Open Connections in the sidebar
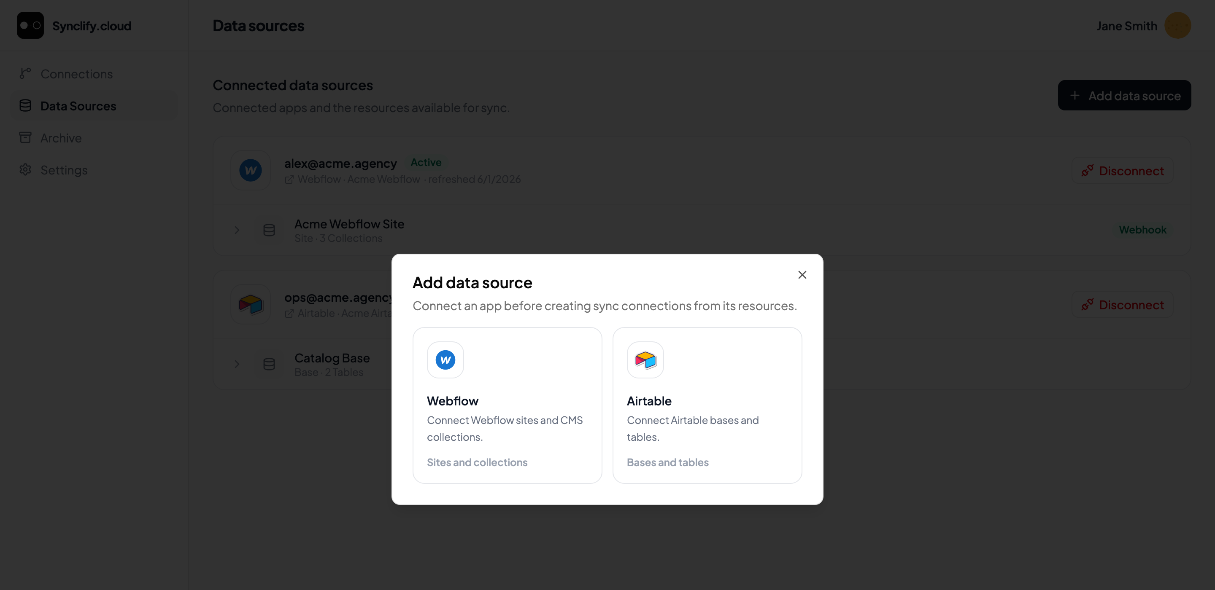Screen dimensions: 1215x590 (x=94, y=74)
